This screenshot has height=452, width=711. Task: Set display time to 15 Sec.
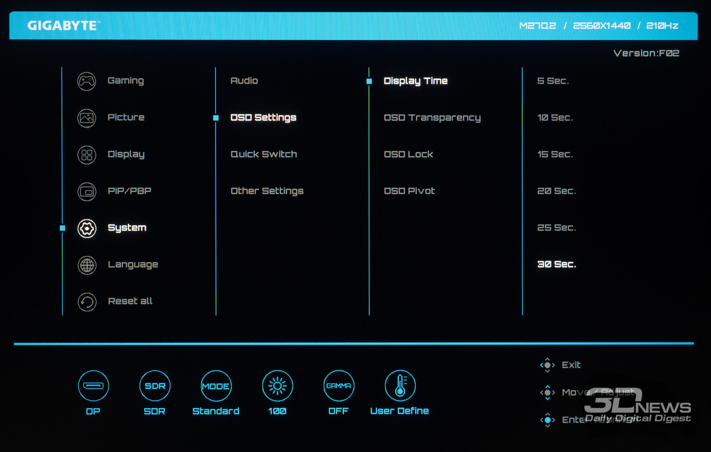click(555, 154)
